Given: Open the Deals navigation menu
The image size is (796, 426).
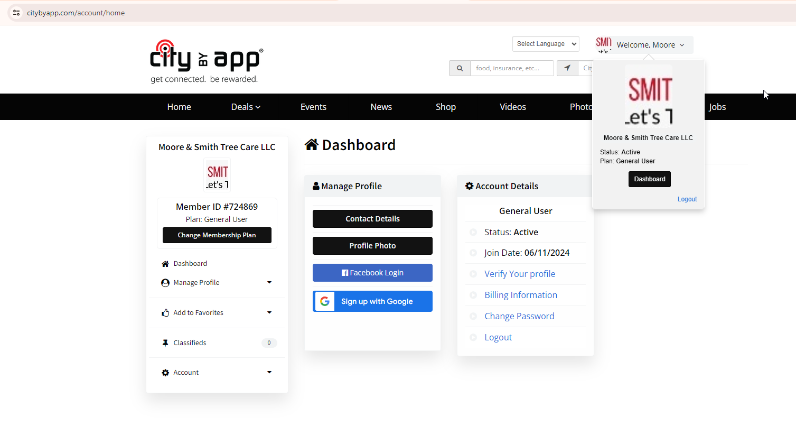Looking at the screenshot, I should click(246, 107).
